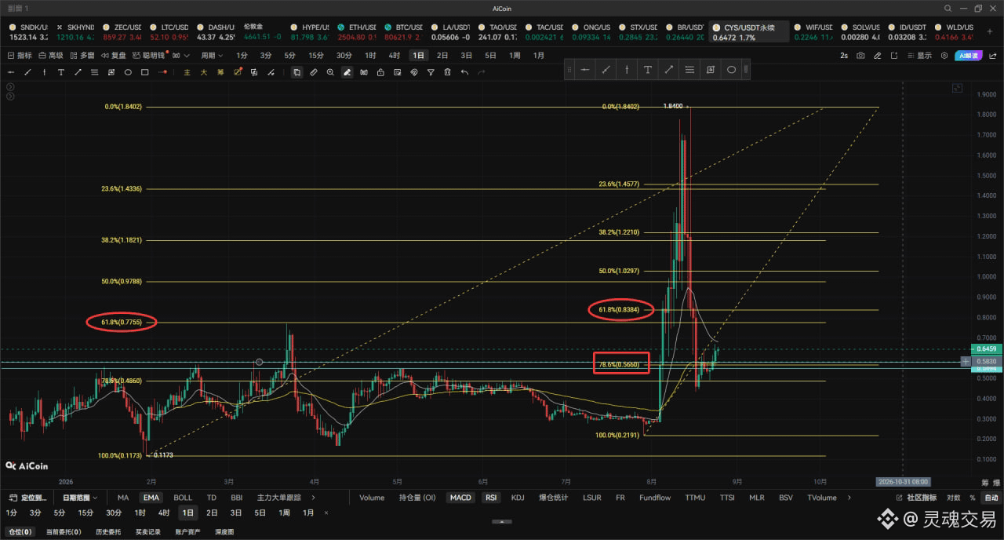Select Text tool in floating drawing toolbar
Image resolution: width=1004 pixels, height=540 pixels.
pyautogui.click(x=648, y=70)
